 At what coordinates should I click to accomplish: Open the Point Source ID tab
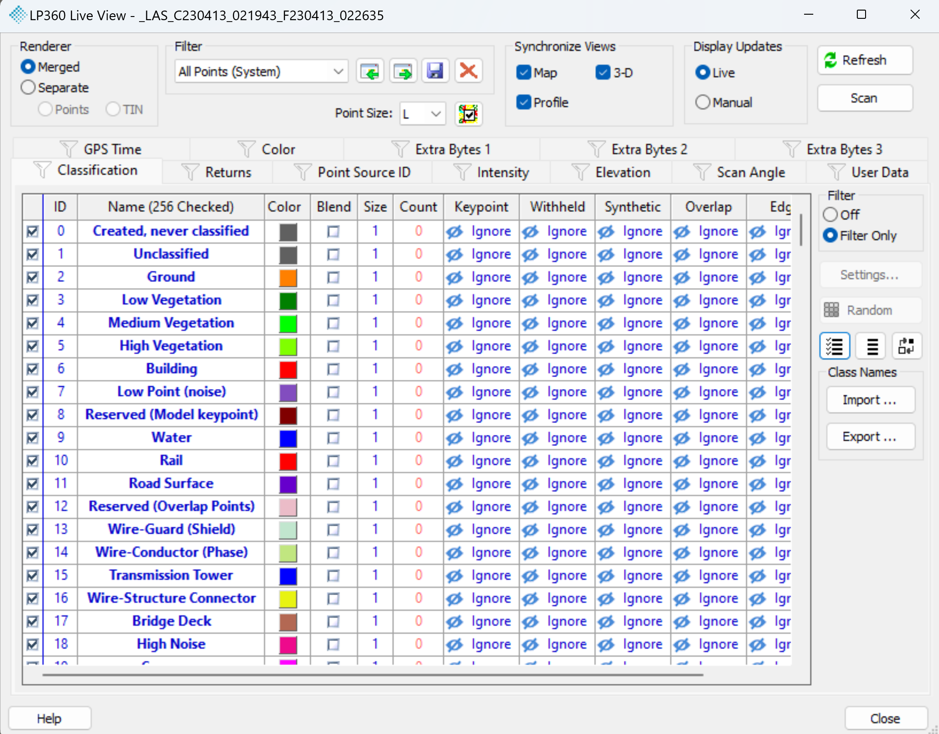[352, 172]
